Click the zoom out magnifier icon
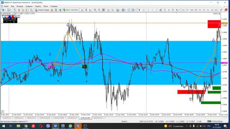Image resolution: width=230 pixels, height=129 pixels. [99, 10]
